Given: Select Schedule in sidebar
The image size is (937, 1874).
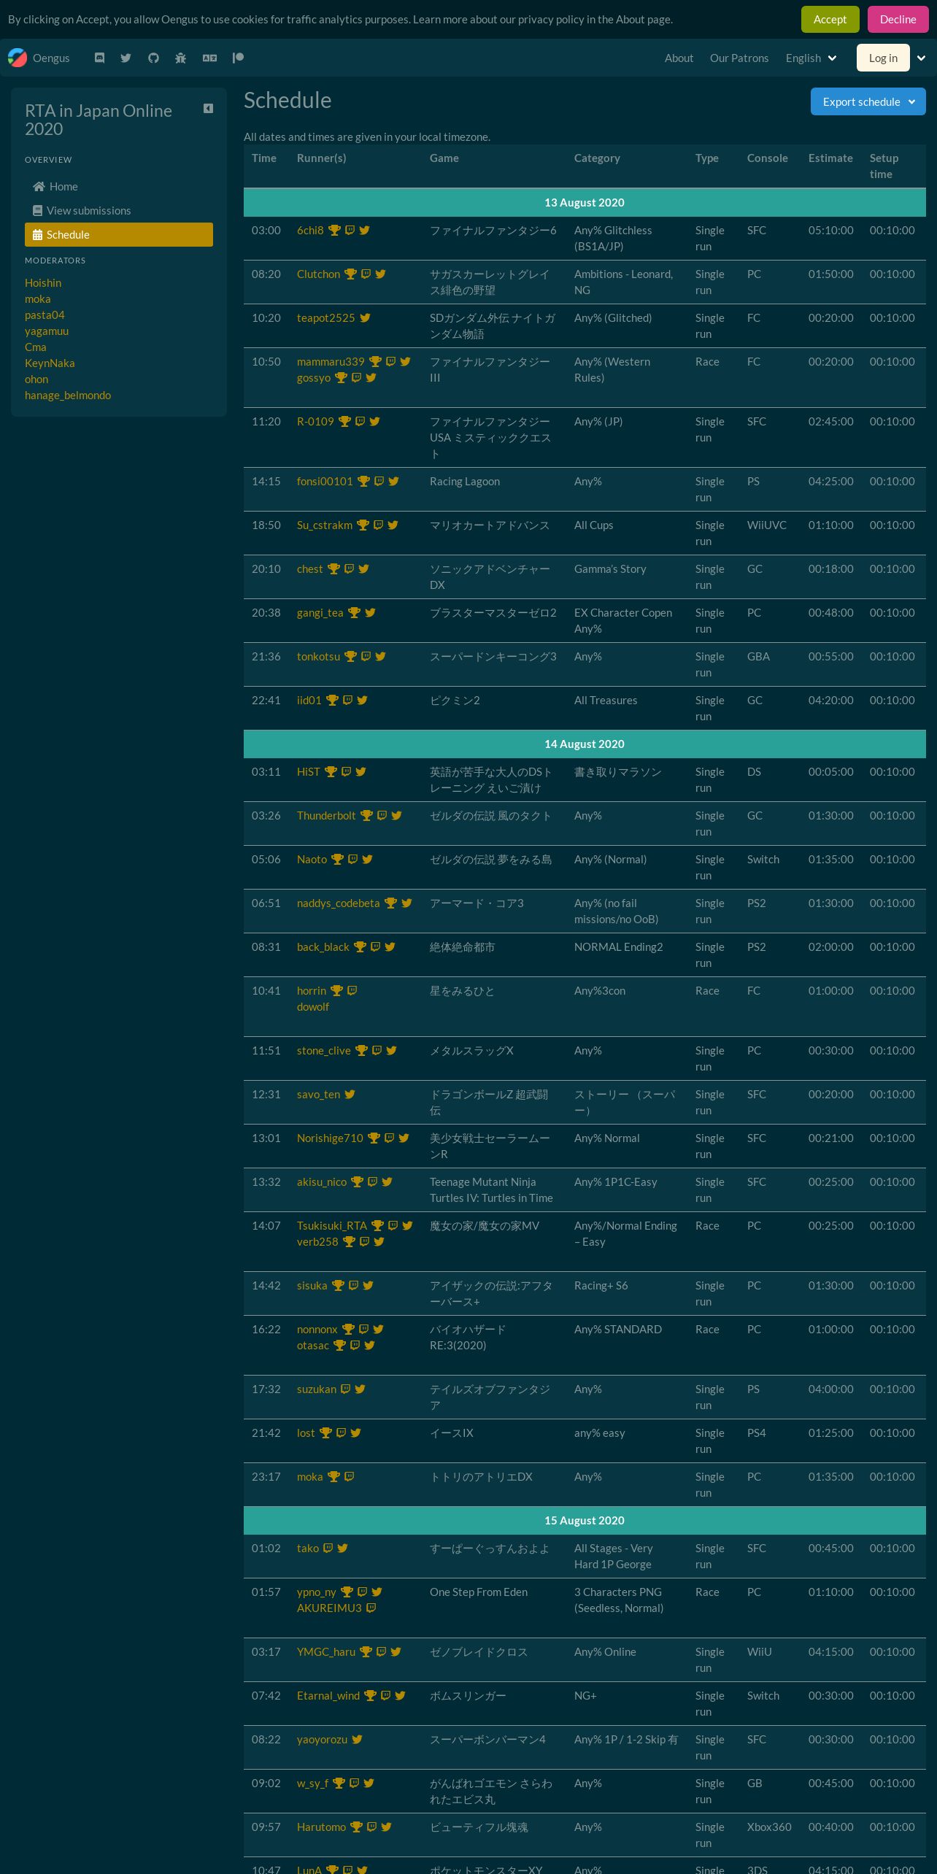Looking at the screenshot, I should (x=119, y=234).
